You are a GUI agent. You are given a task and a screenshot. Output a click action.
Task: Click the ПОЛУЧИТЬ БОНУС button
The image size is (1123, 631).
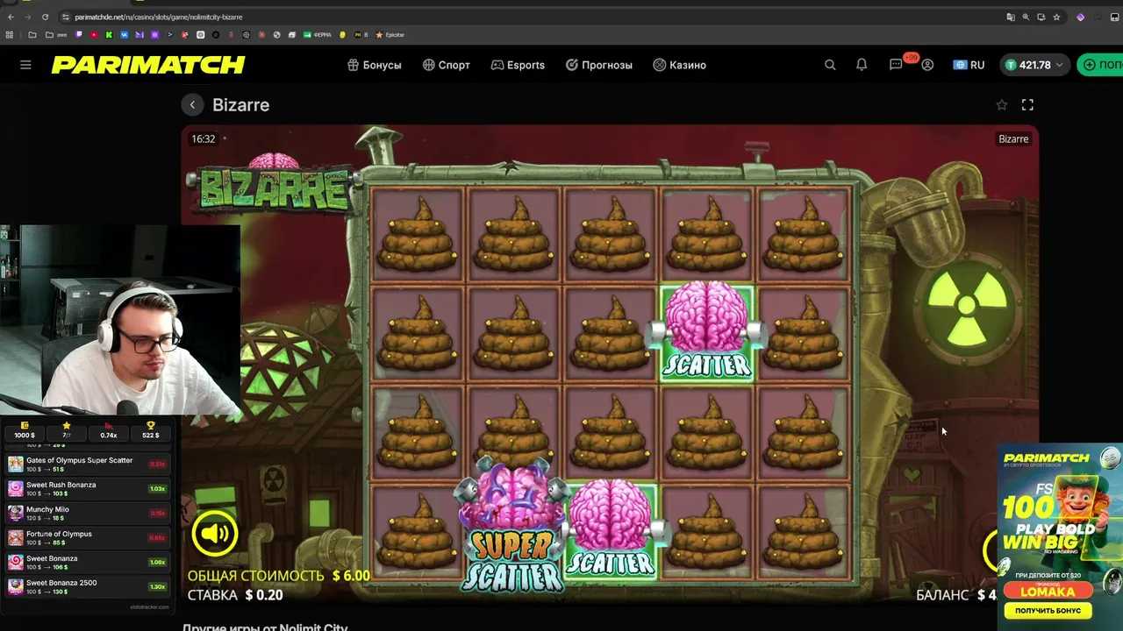tap(1048, 610)
